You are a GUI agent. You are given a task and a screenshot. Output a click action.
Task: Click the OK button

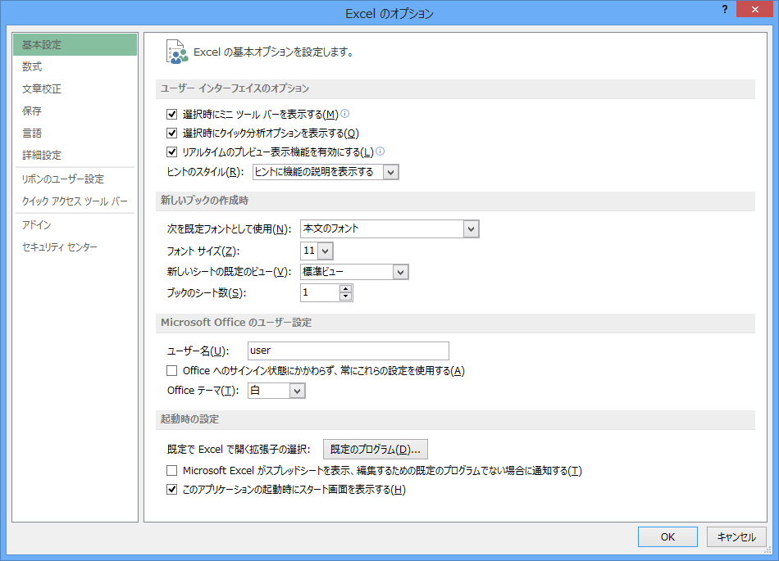pos(667,536)
